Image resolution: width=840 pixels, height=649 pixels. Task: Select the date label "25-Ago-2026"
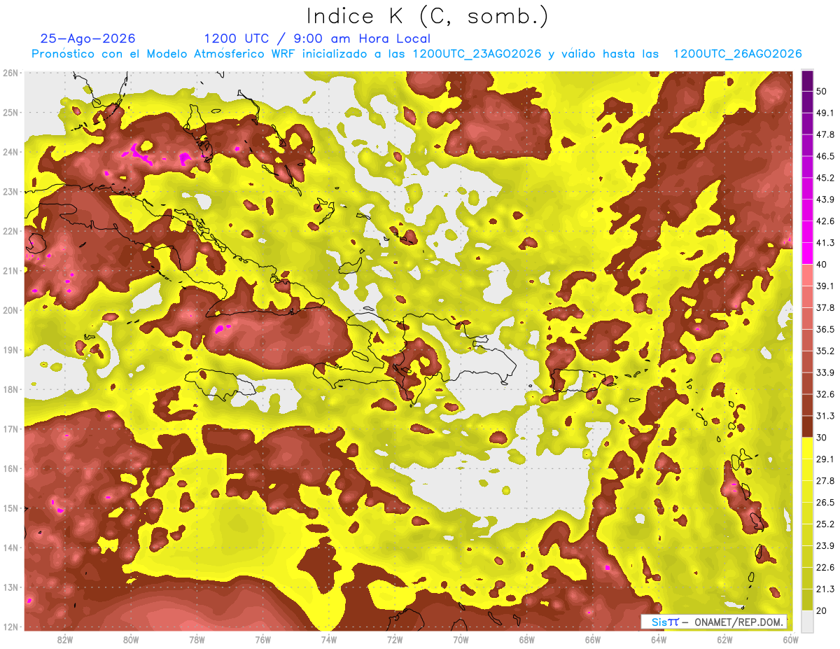88,39
